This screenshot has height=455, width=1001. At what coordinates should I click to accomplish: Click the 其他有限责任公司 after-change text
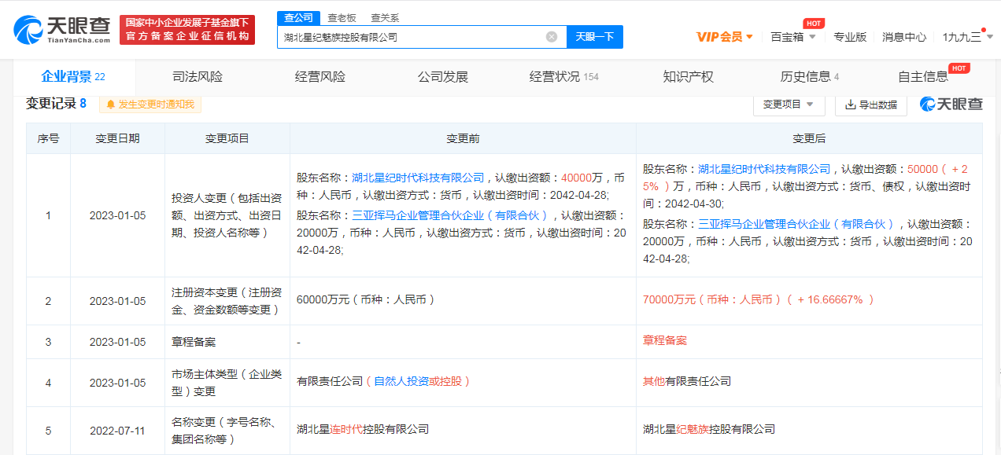687,381
